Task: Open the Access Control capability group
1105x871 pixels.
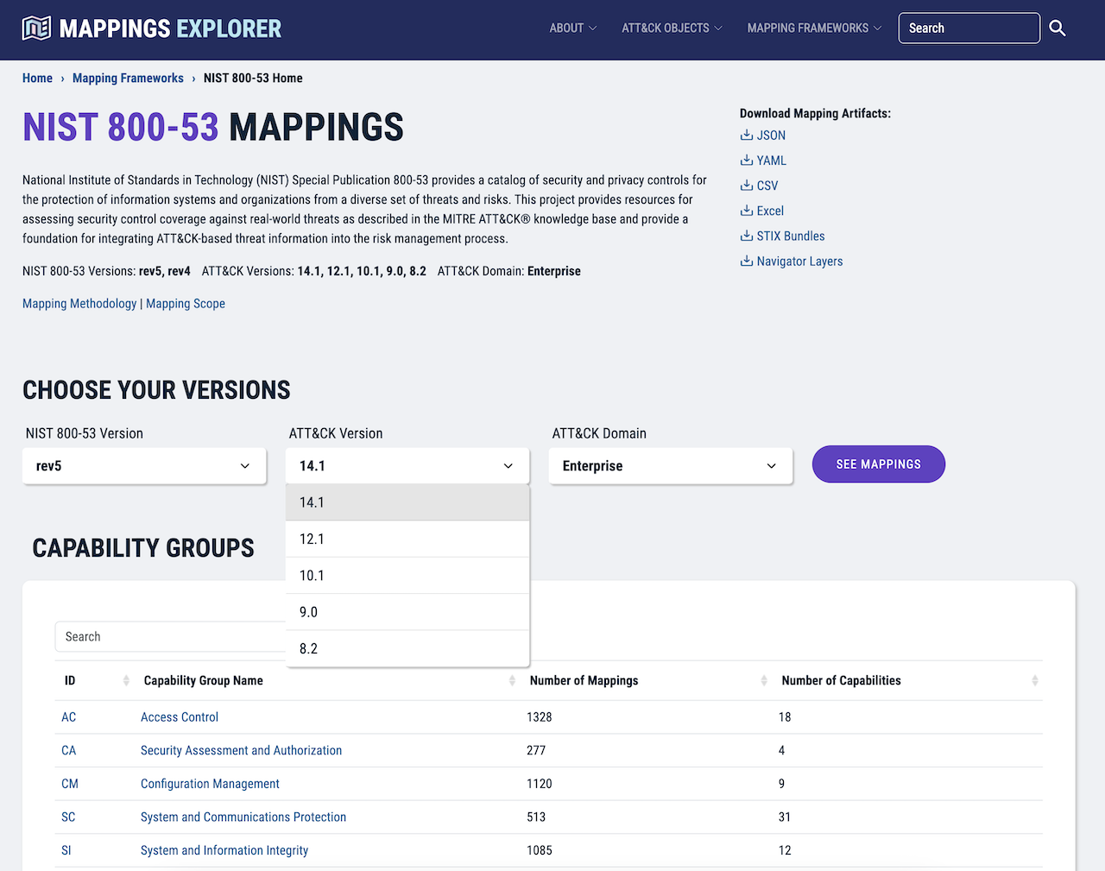Action: coord(180,717)
